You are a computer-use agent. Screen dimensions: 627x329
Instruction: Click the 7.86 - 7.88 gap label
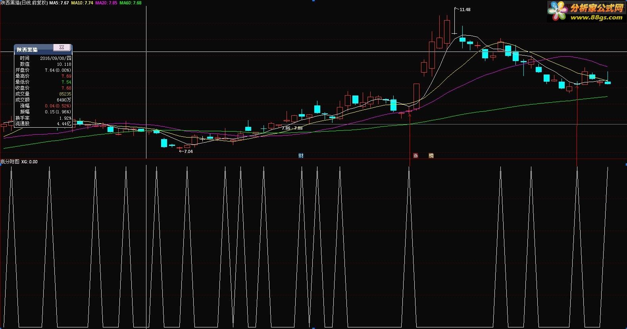pos(292,128)
